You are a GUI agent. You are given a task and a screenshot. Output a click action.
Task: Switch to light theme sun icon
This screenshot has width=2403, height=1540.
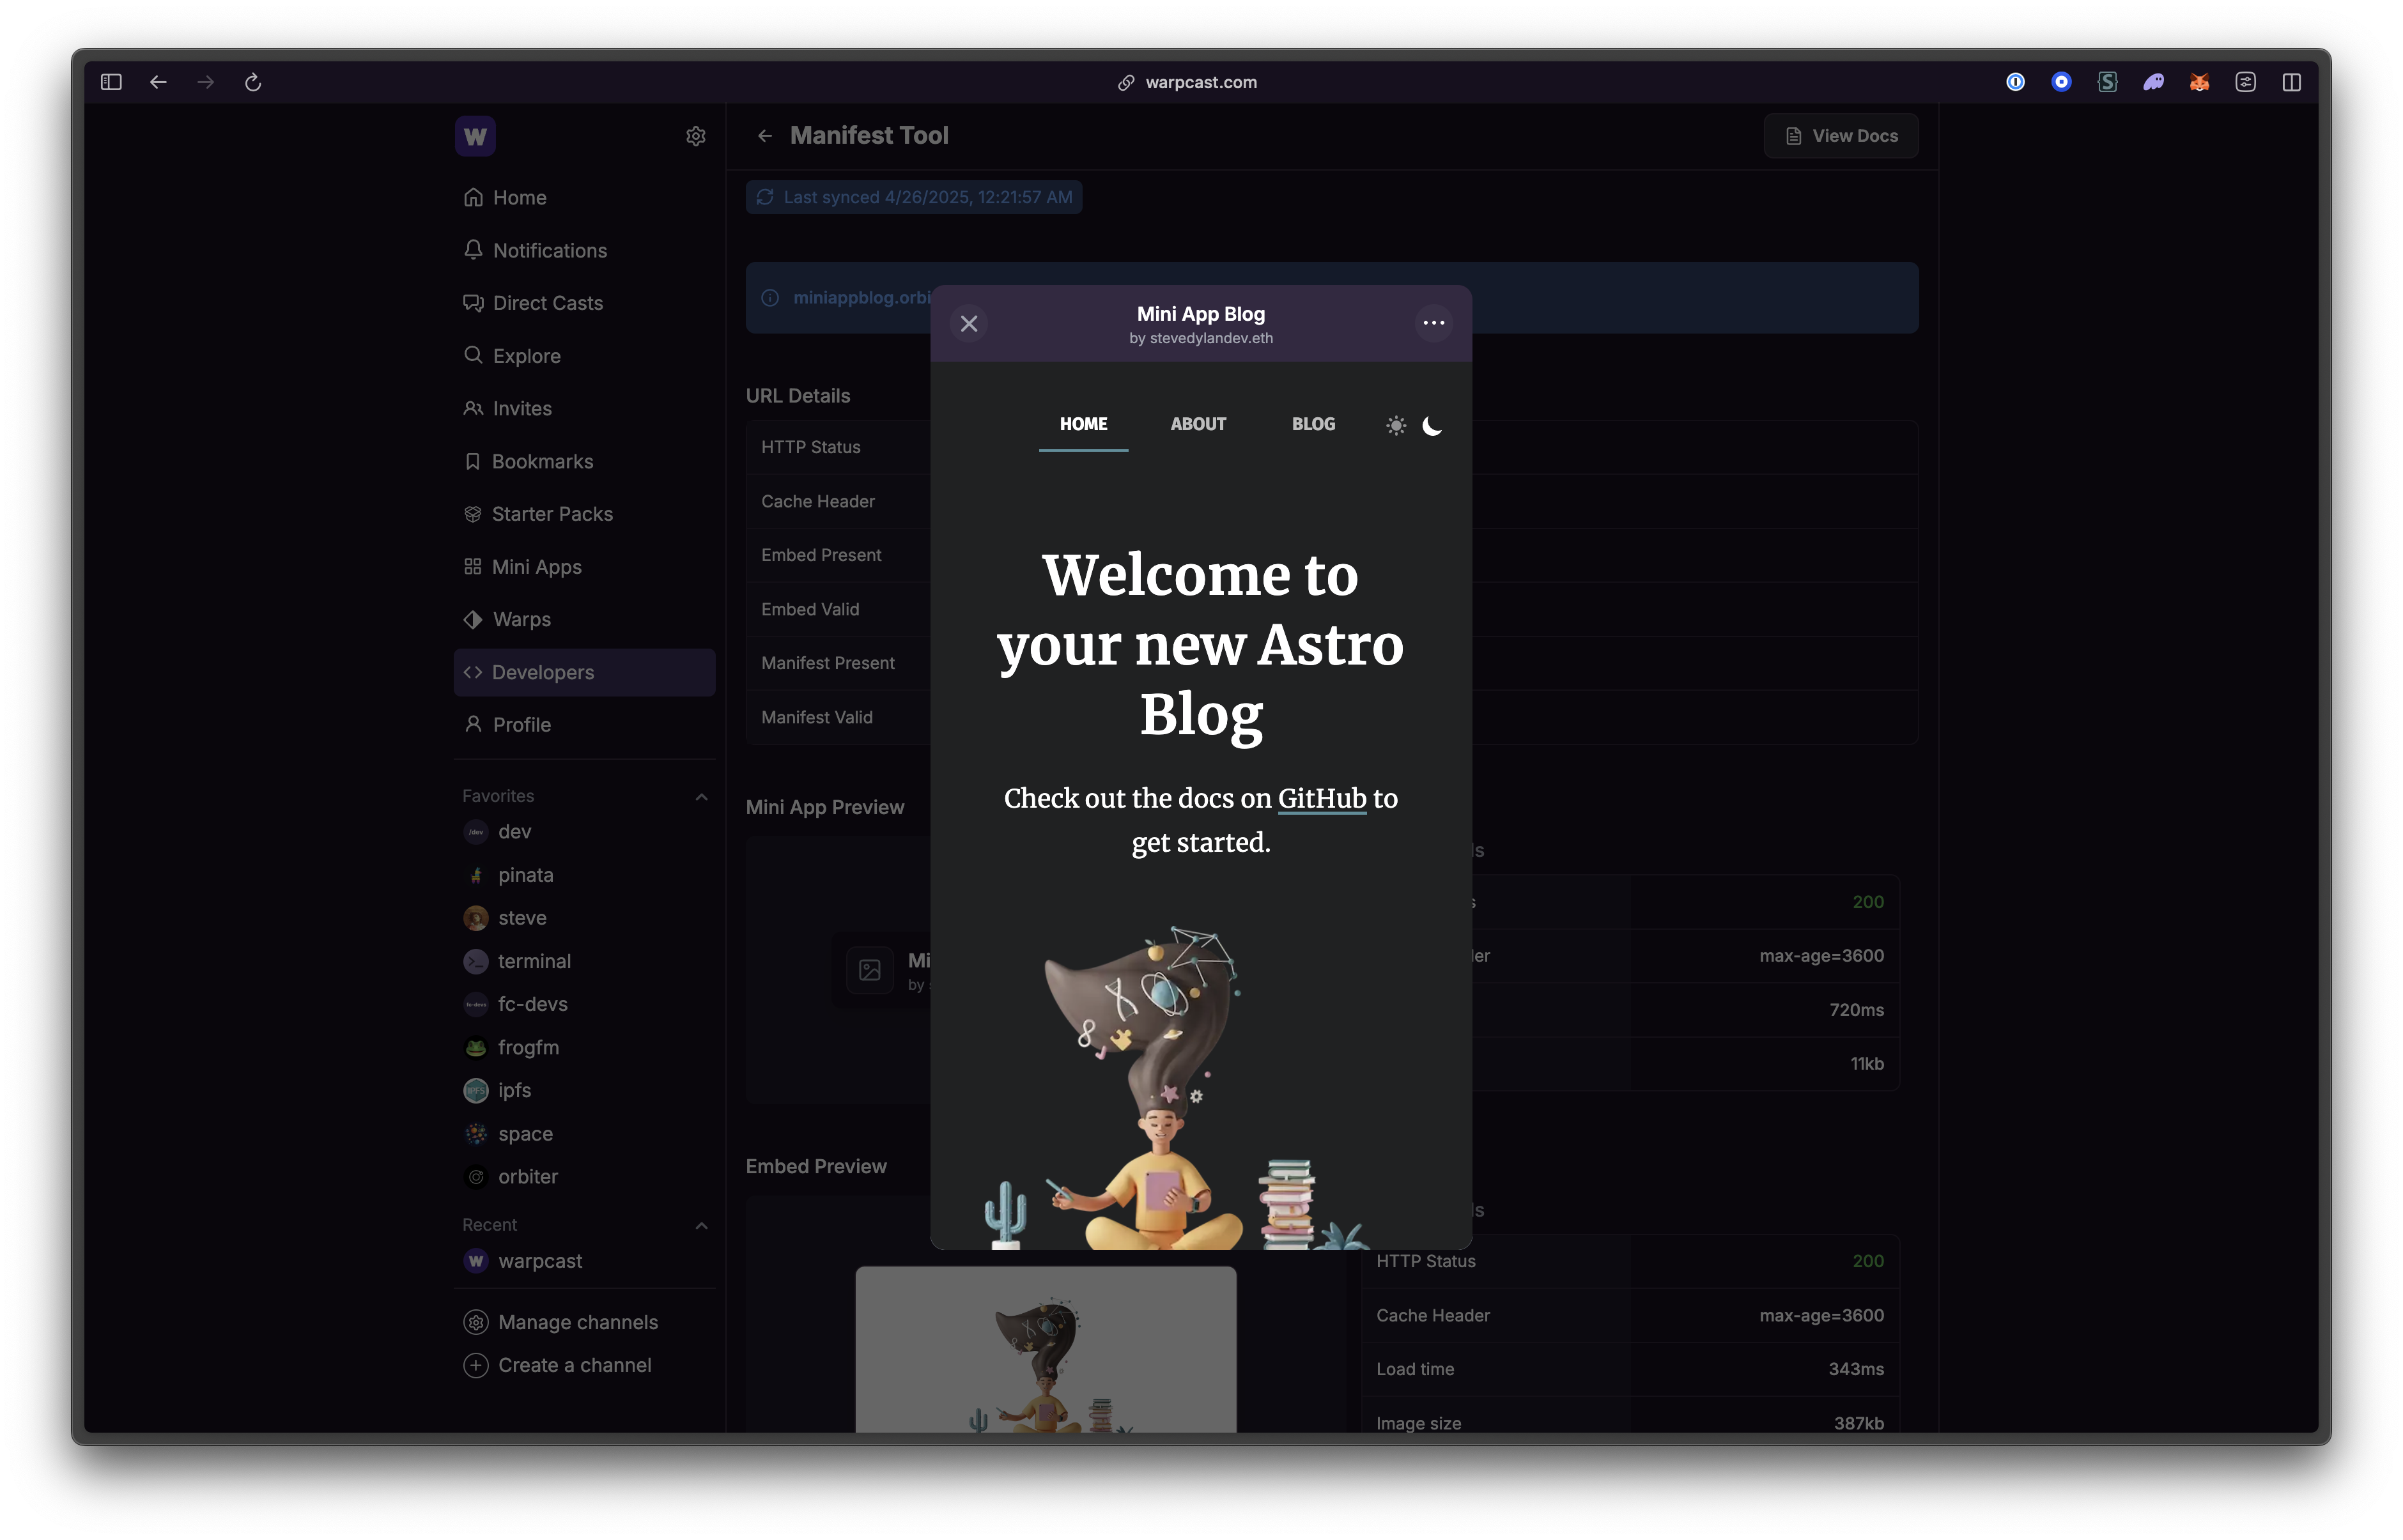coord(1396,426)
